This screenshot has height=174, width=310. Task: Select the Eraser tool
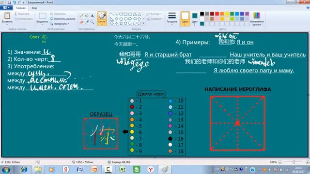tap(81, 22)
